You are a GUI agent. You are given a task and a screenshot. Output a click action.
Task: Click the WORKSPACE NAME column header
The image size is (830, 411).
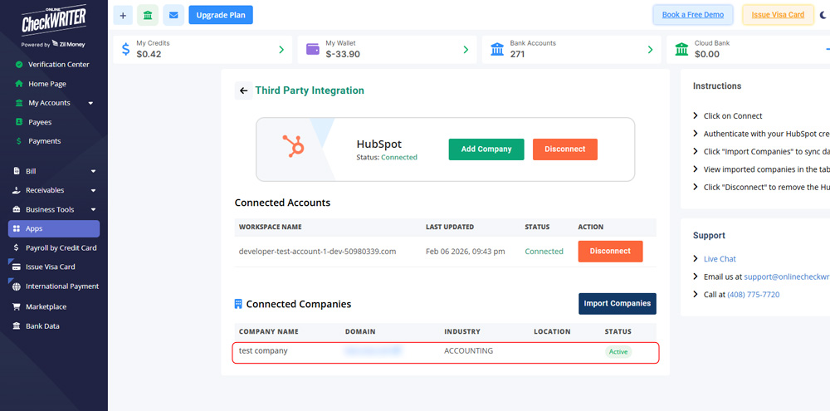271,228
